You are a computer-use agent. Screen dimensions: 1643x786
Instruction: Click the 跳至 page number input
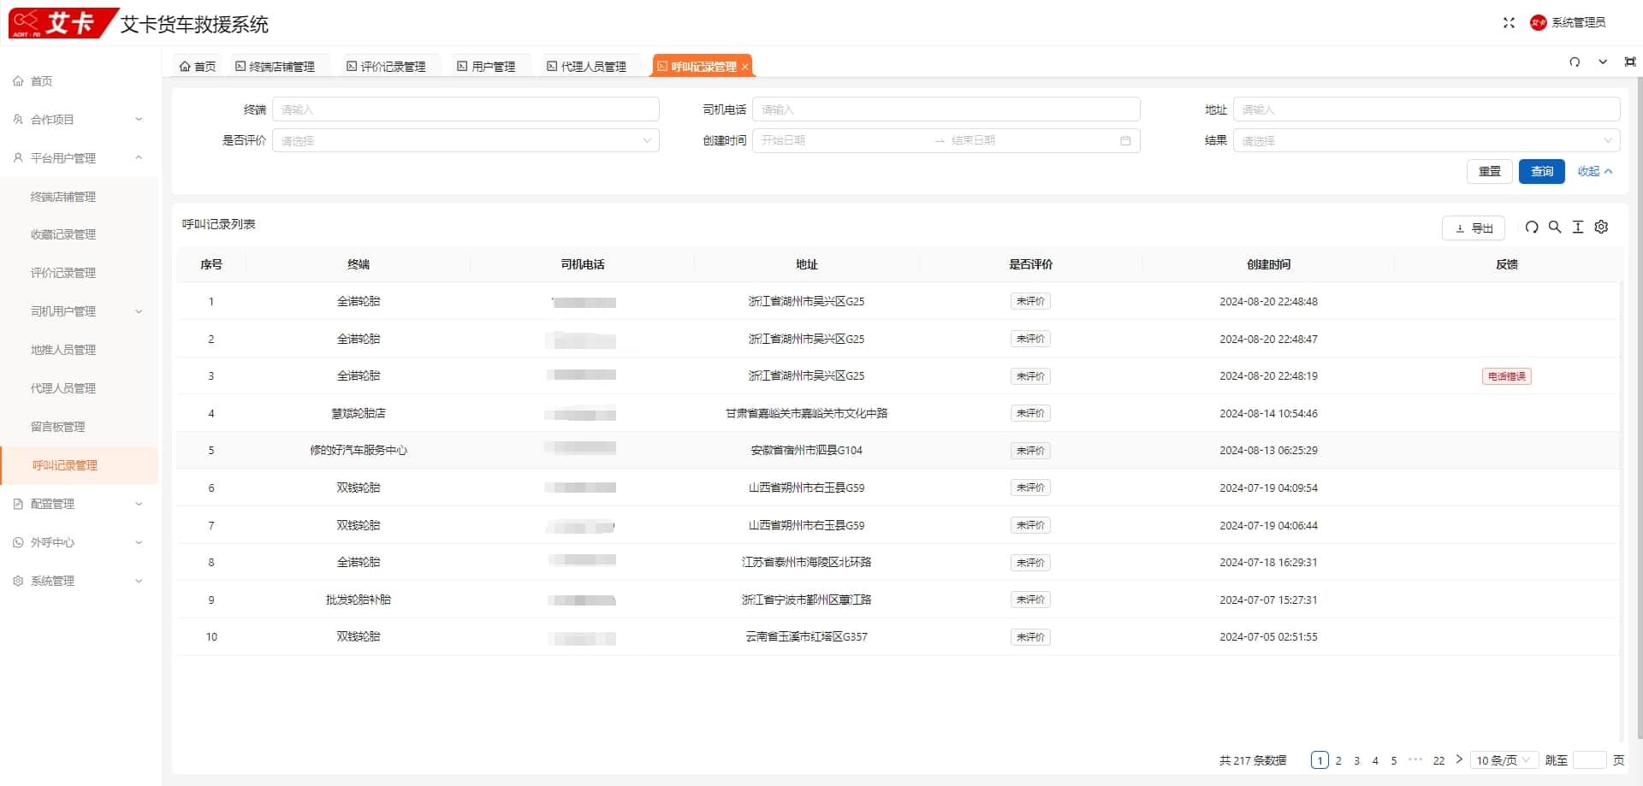pos(1590,760)
